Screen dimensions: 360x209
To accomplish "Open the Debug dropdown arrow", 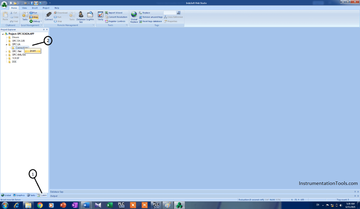I will tap(41, 21).
